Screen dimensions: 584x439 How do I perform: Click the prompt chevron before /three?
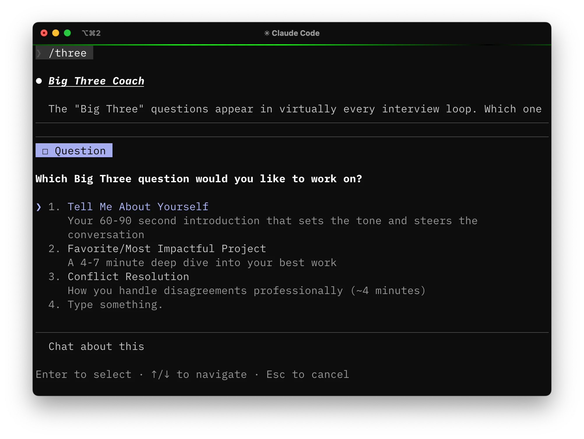coord(39,53)
